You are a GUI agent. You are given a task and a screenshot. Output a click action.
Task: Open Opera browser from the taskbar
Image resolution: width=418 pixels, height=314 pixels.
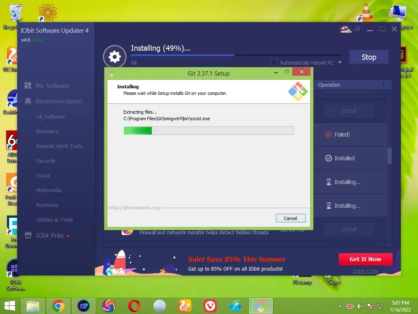click(134, 306)
